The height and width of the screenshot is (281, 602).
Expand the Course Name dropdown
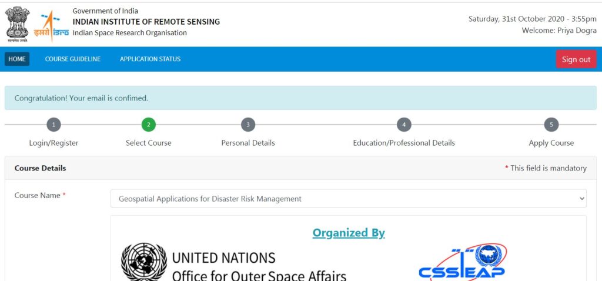[x=348, y=199]
